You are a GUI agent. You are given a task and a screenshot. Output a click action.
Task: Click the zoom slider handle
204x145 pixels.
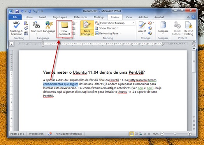click(x=175, y=133)
